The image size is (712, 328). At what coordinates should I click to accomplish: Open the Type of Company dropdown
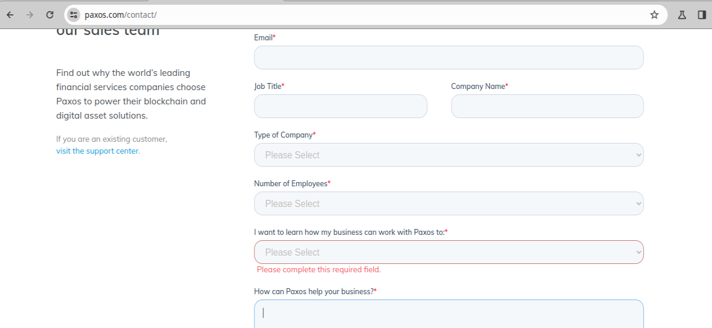coord(449,155)
